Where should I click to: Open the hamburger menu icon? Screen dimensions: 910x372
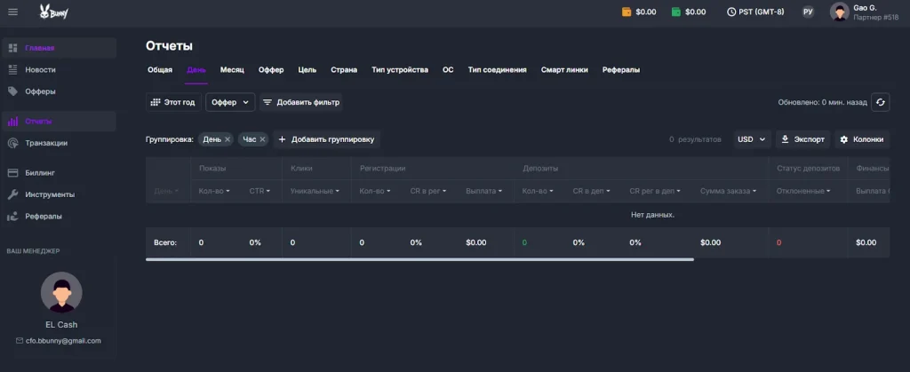point(12,12)
